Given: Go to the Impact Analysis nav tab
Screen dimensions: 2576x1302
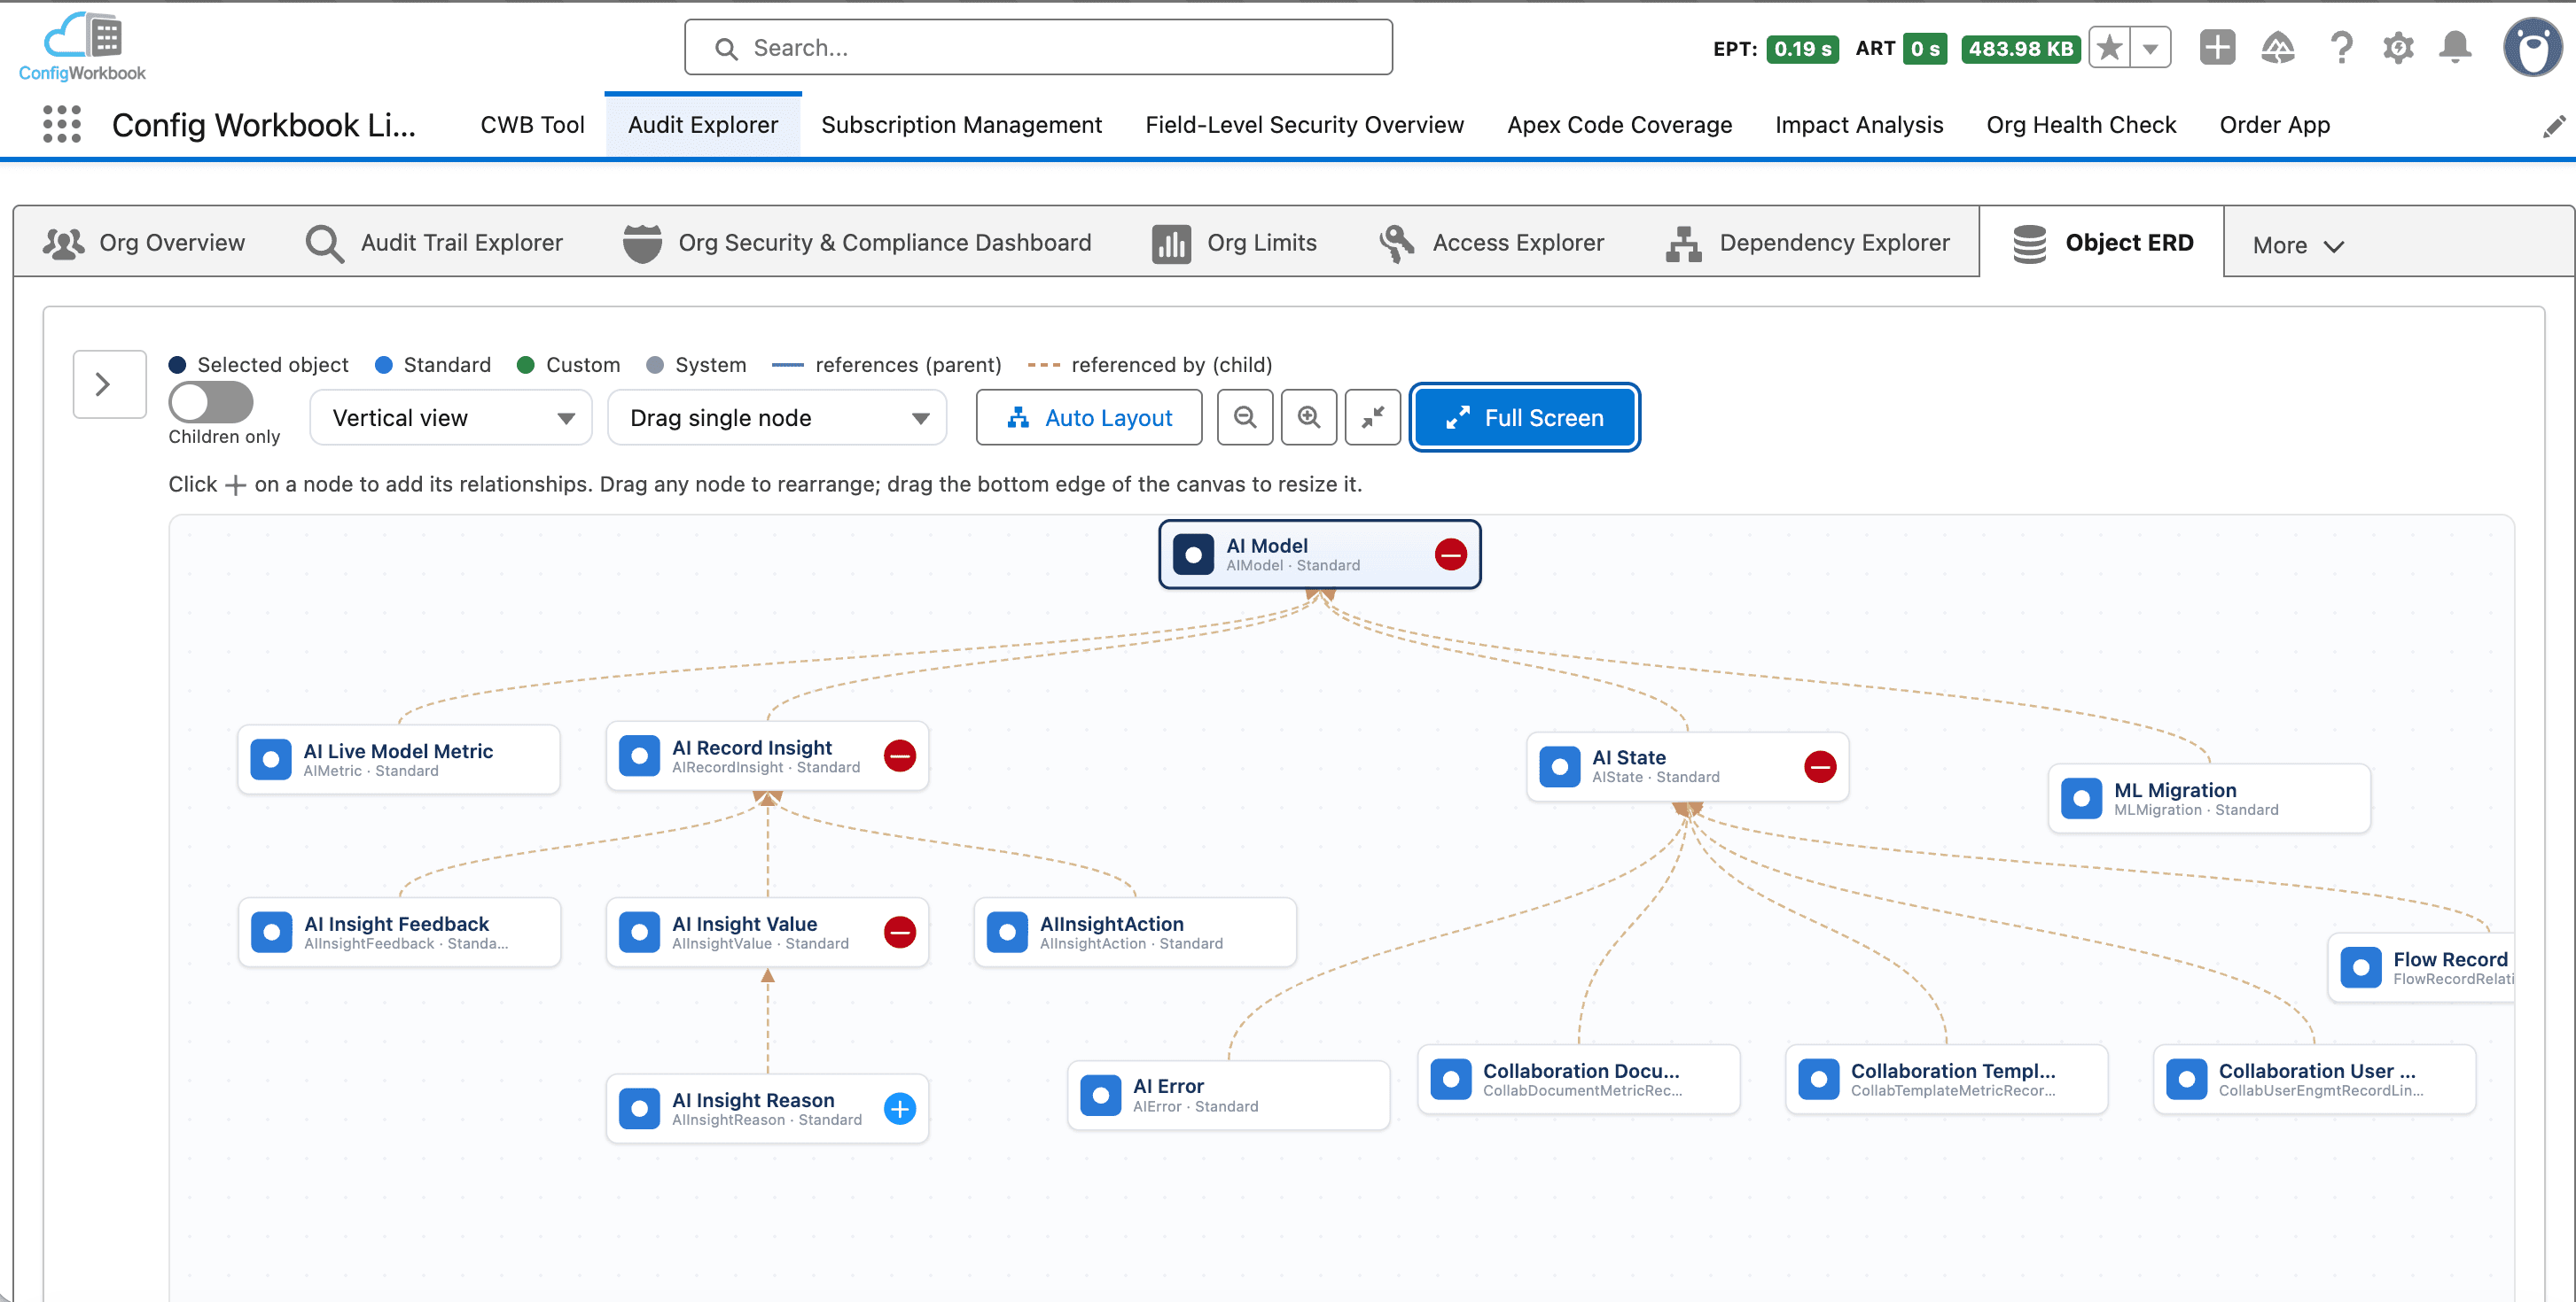Looking at the screenshot, I should [1859, 125].
